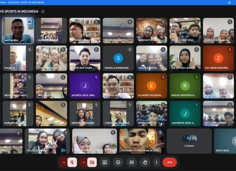Click the J avatar of JACINTA JACK JAW

85,86
